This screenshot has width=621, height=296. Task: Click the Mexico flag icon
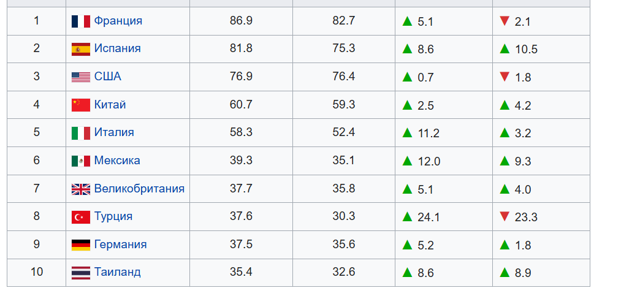pyautogui.click(x=81, y=161)
